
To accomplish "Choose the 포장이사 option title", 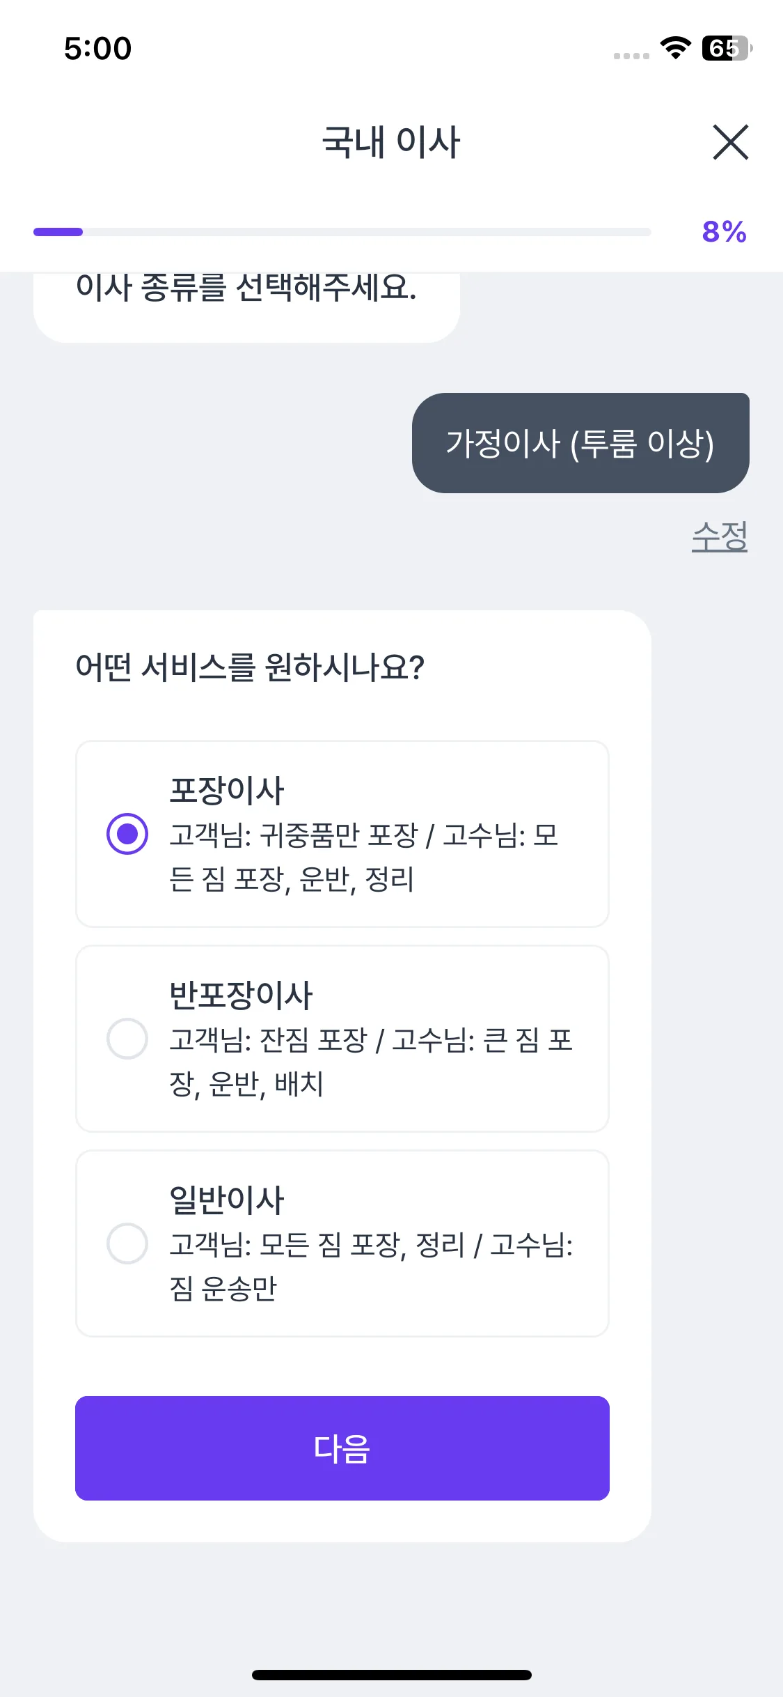I will click(227, 790).
